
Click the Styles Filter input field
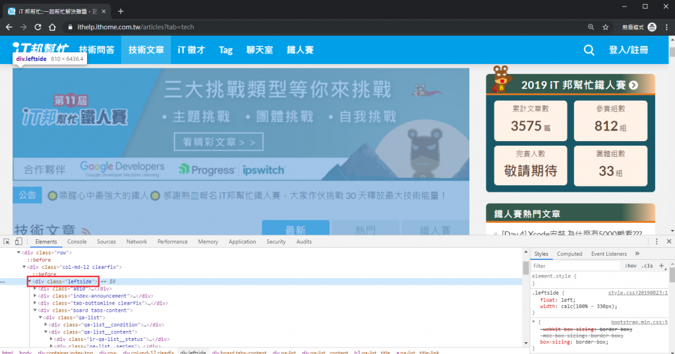click(575, 266)
